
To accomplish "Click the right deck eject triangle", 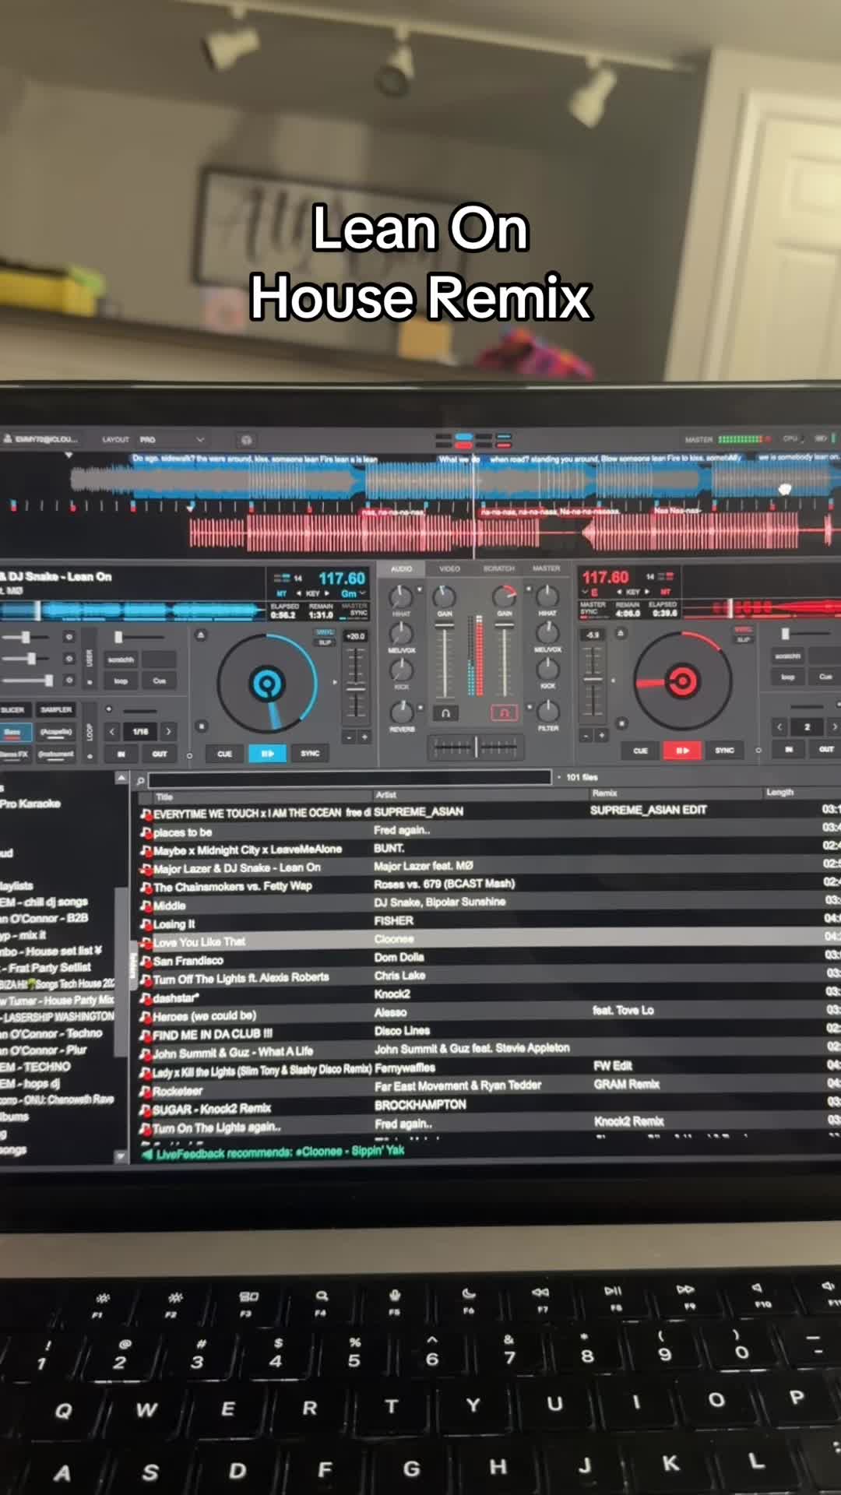I will [621, 633].
